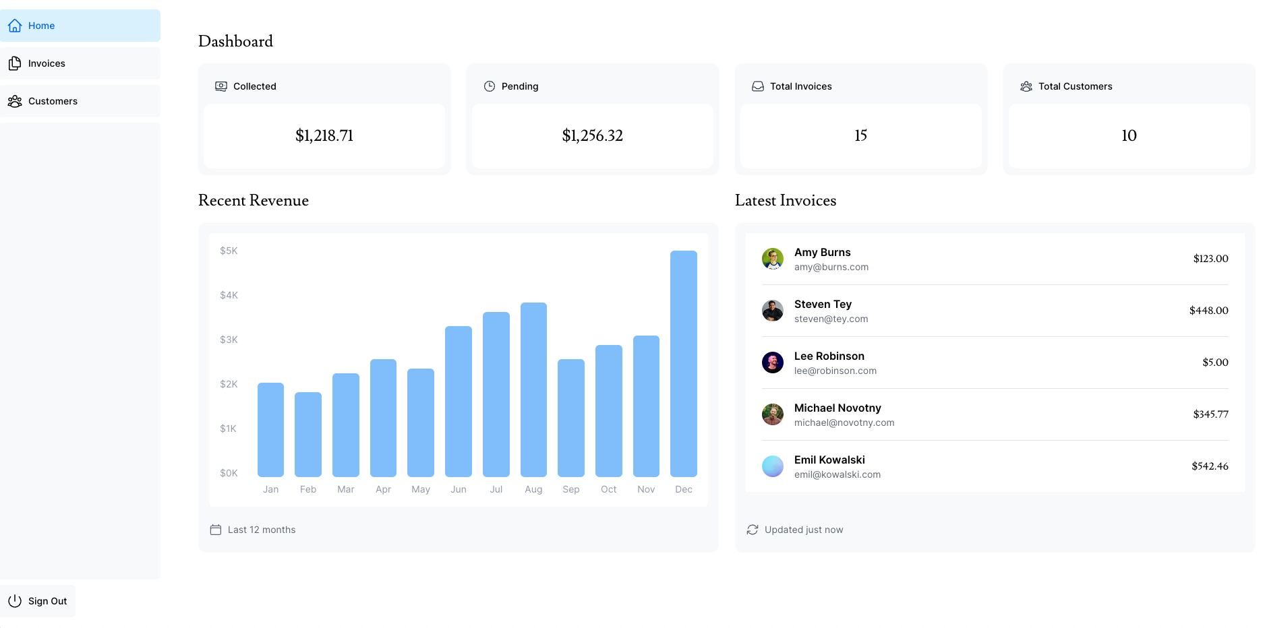Viewport: 1263px width, 628px height.
Task: Select the Invoices document icon
Action: (15, 63)
